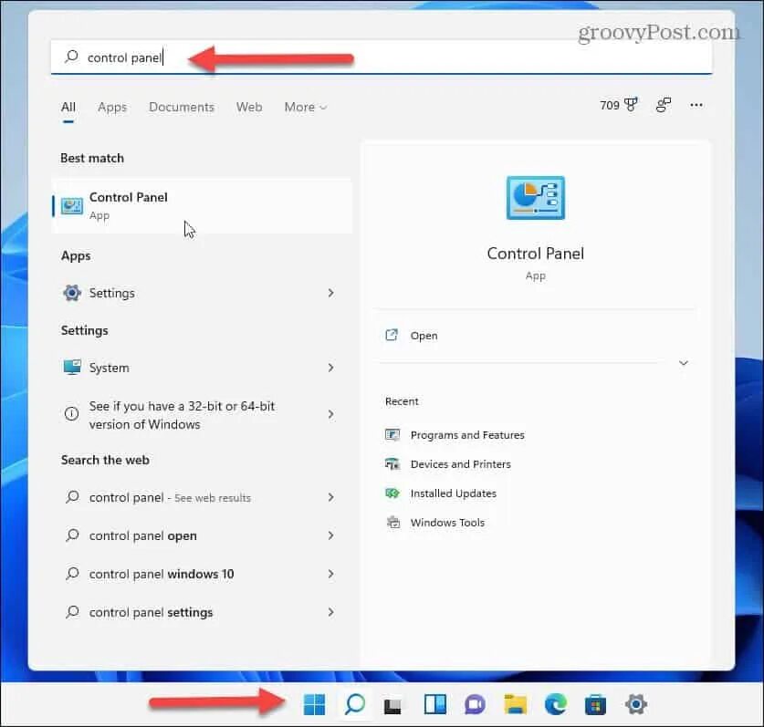Open Search from the taskbar magnifier
Viewport: 764px width, 727px height.
355,704
